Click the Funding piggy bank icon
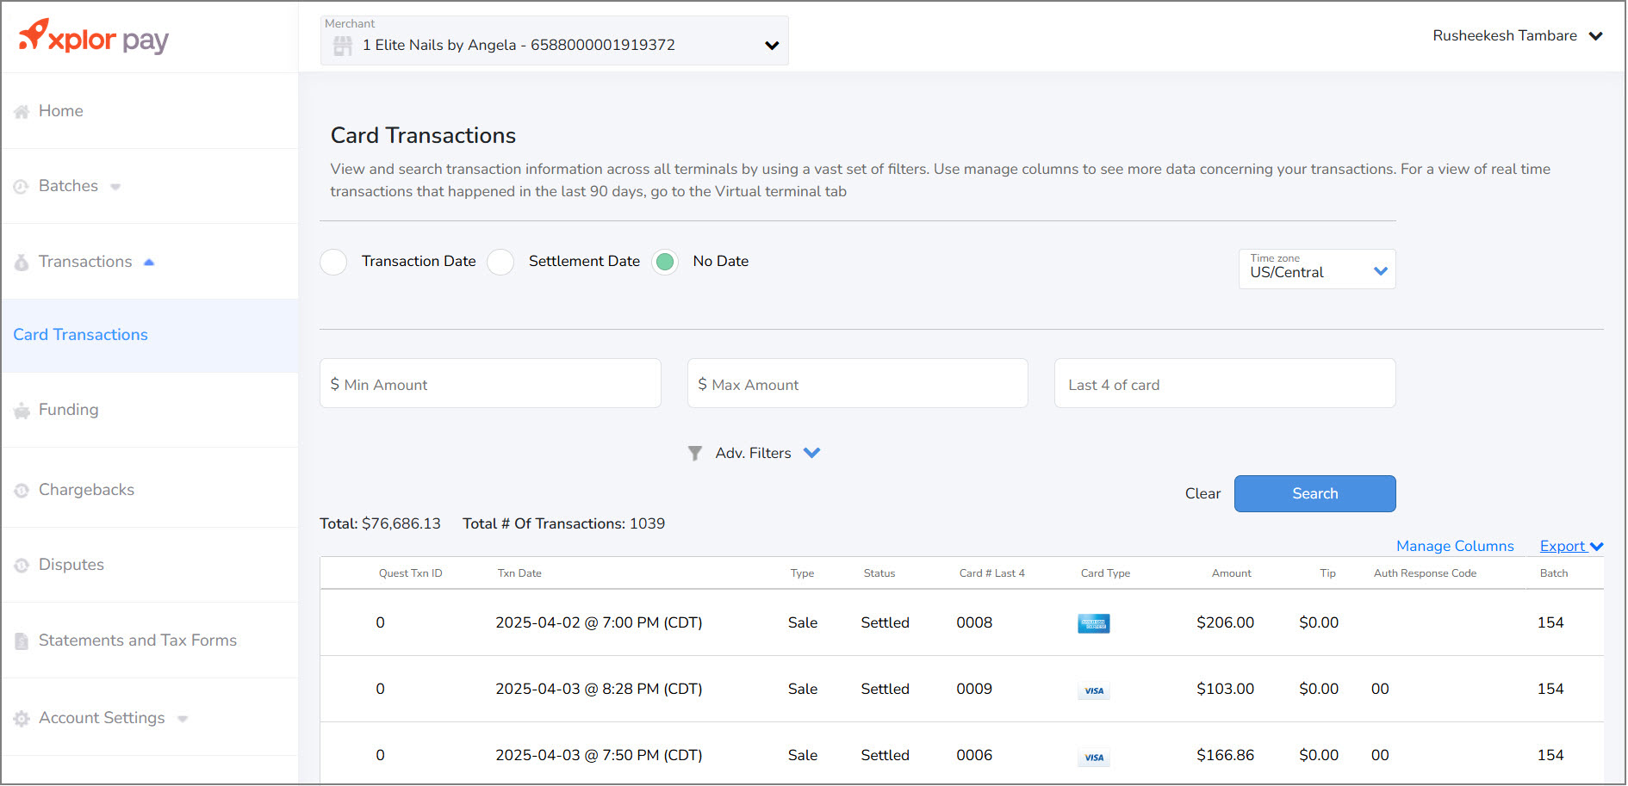This screenshot has width=1628, height=786. [x=22, y=412]
